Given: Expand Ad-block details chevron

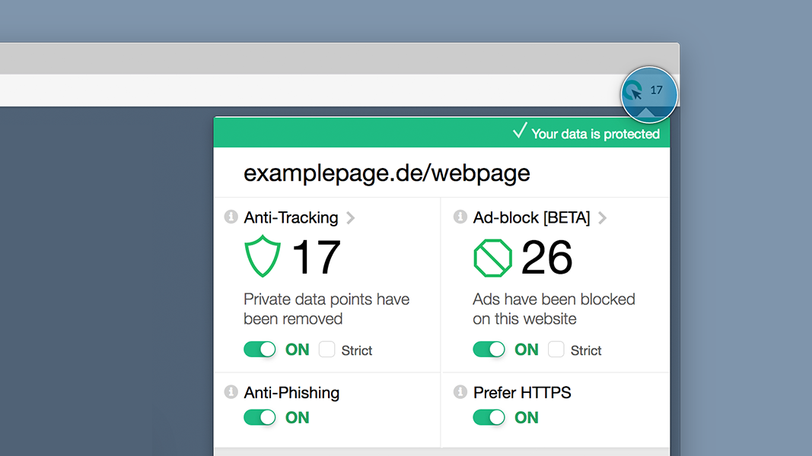Looking at the screenshot, I should (x=602, y=217).
